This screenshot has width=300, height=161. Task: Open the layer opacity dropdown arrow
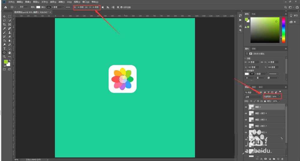(280, 97)
